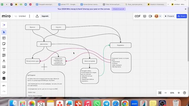Viewport: 189px width, 106px height.
Task: Open Music app from the dock
Action: 88,104
